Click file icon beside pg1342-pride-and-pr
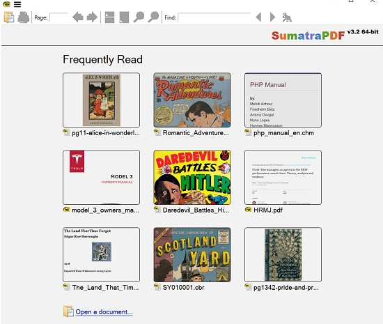The width and height of the screenshot is (383, 324). pos(248,287)
